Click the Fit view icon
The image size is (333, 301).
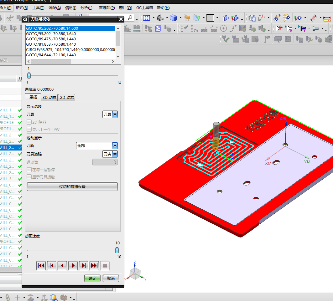point(147,18)
